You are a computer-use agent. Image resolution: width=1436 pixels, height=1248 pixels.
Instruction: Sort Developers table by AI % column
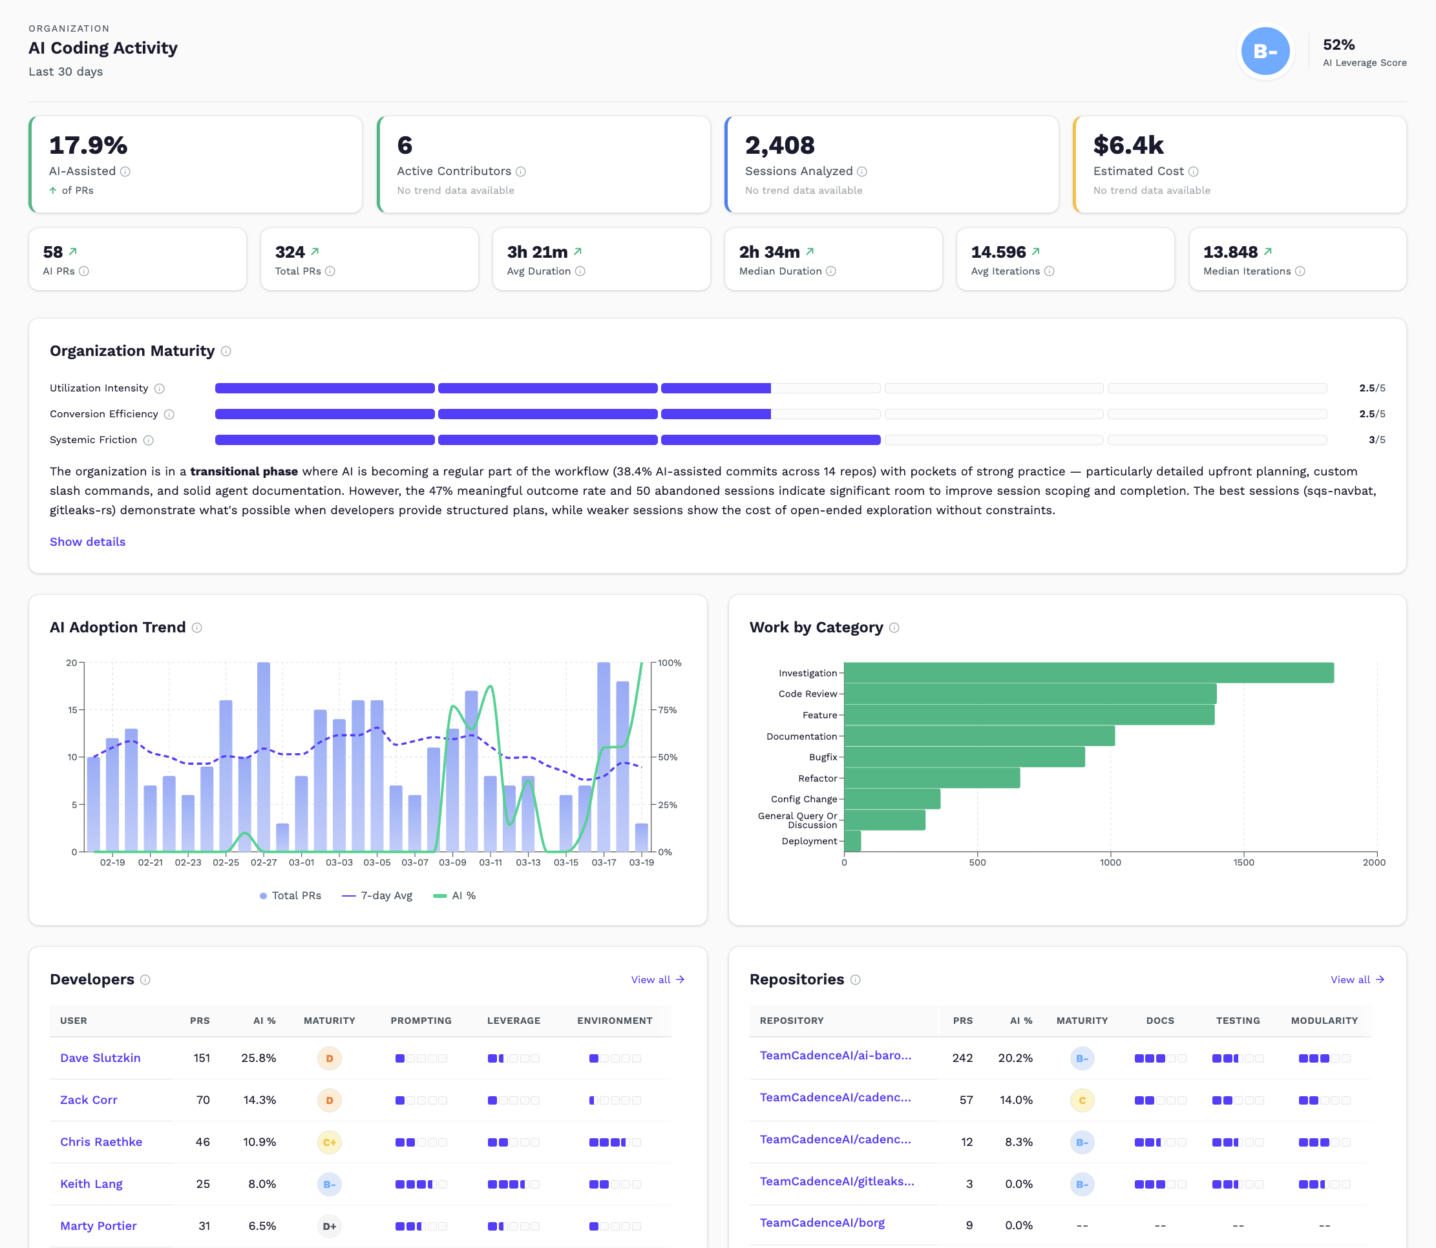(x=264, y=1021)
